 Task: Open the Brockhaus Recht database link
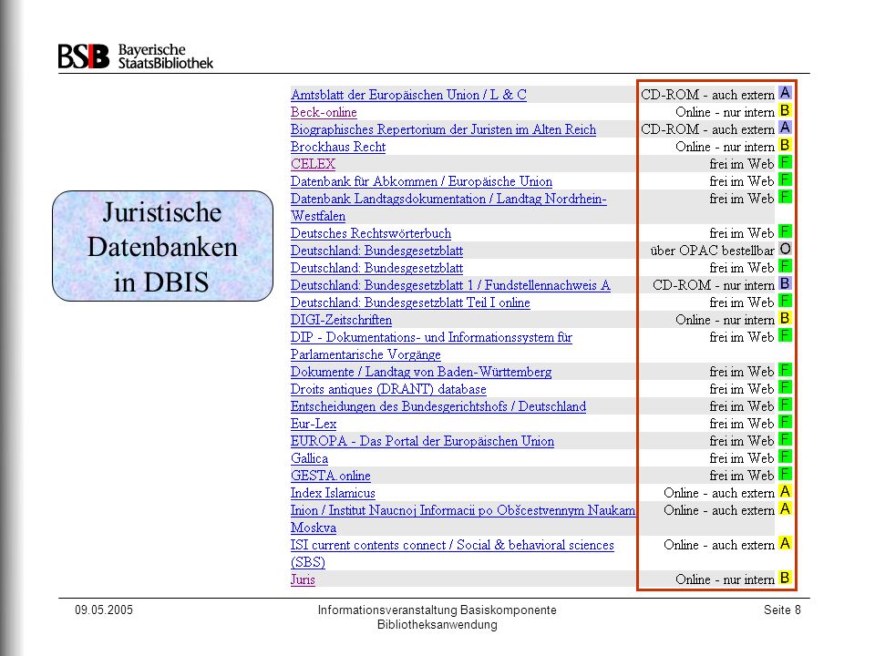point(338,147)
